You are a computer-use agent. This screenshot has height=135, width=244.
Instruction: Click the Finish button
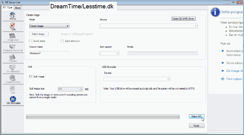coord(196,126)
